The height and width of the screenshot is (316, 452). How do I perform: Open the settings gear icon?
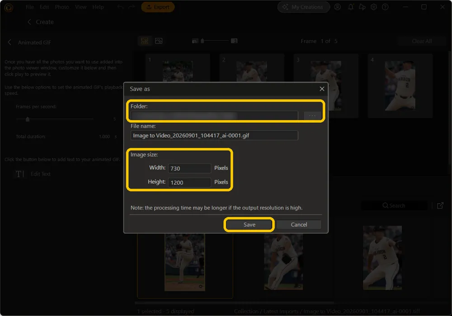(x=374, y=7)
